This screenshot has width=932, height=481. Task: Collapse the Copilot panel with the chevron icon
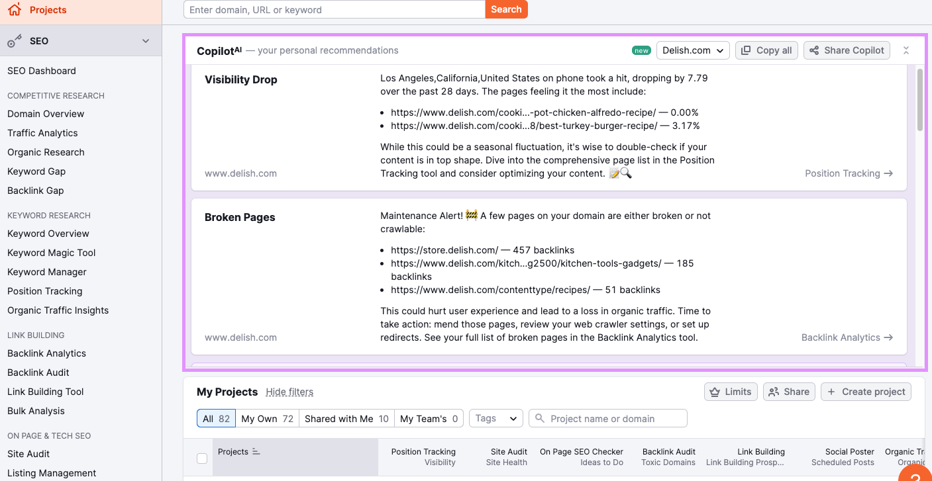pos(906,50)
